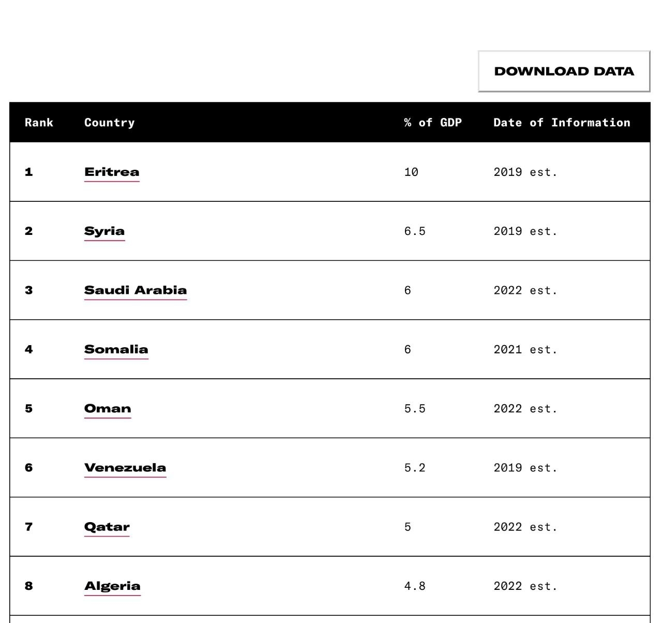Screen dimensions: 662x623
Task: Click the Rank column header
Action: click(39, 123)
